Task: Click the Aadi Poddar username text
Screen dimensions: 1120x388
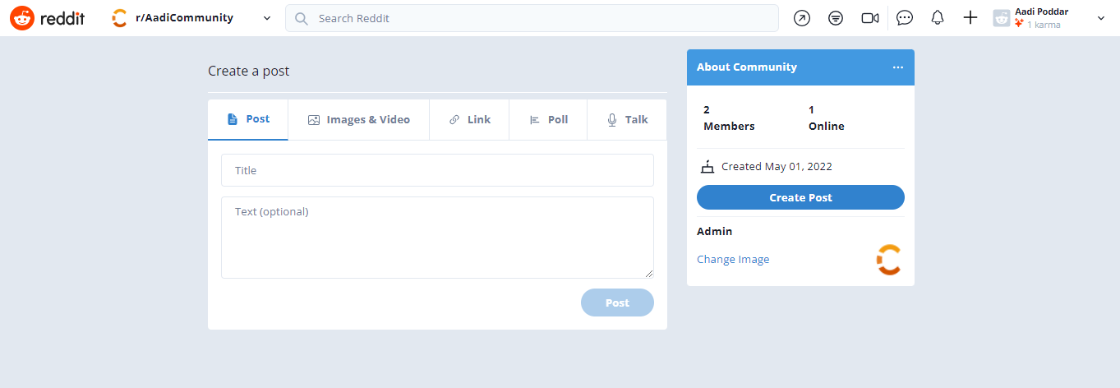Action: pos(1042,12)
